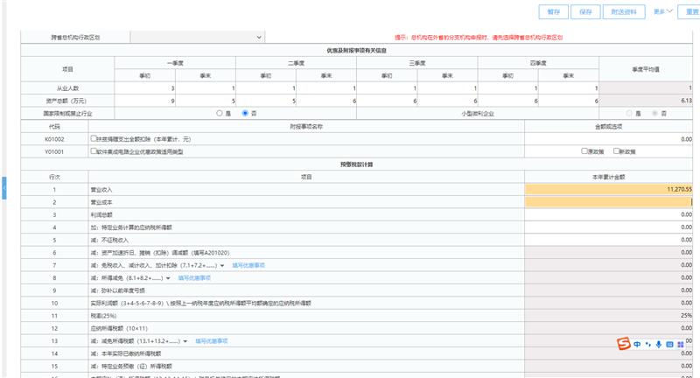Image resolution: width=700 pixels, height=378 pixels.
Task: Click 填写优惠事项 link in row 8
Action: coord(194,277)
